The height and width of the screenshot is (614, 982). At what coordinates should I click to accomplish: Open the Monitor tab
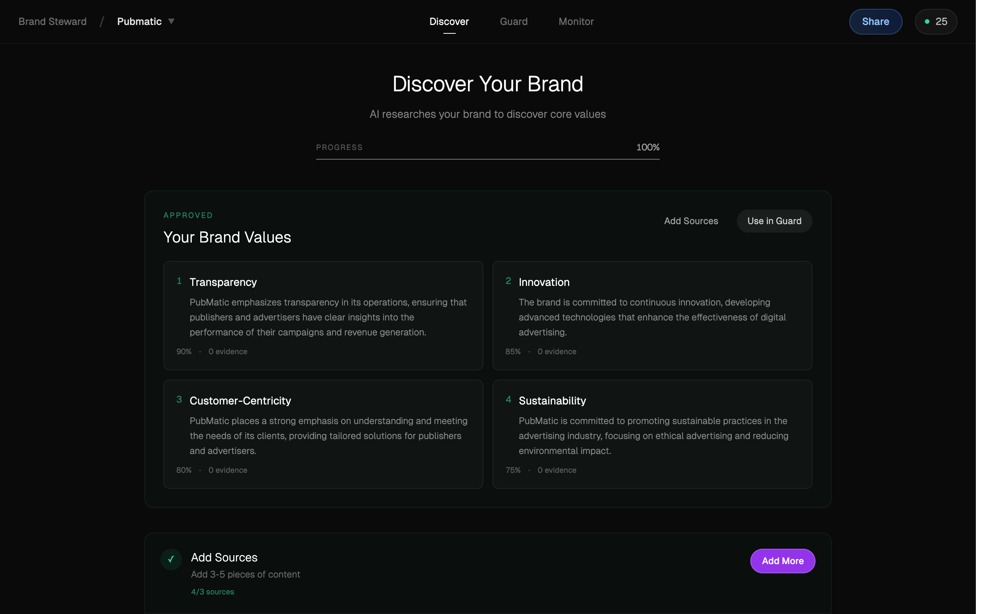pyautogui.click(x=576, y=21)
